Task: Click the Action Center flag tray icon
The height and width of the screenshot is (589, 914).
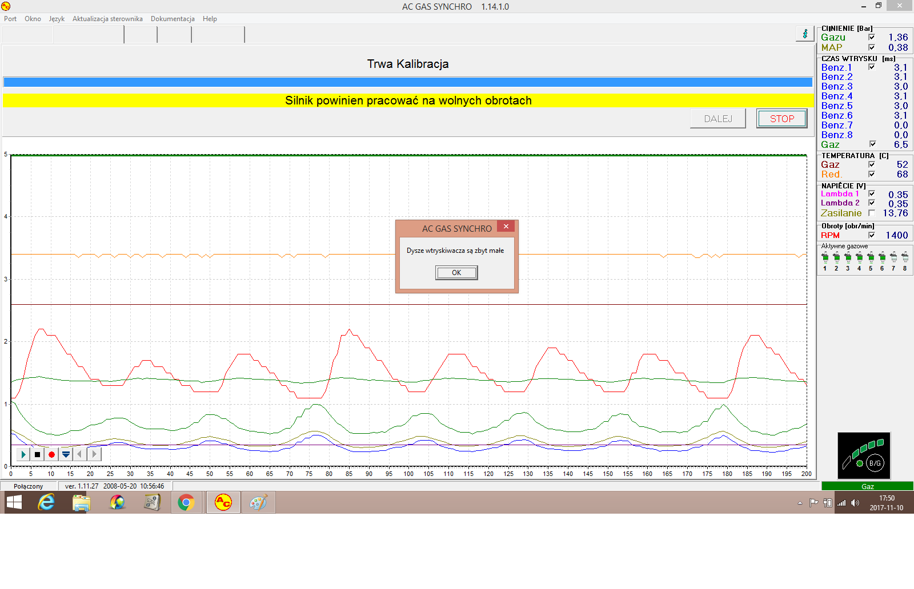Action: point(814,503)
